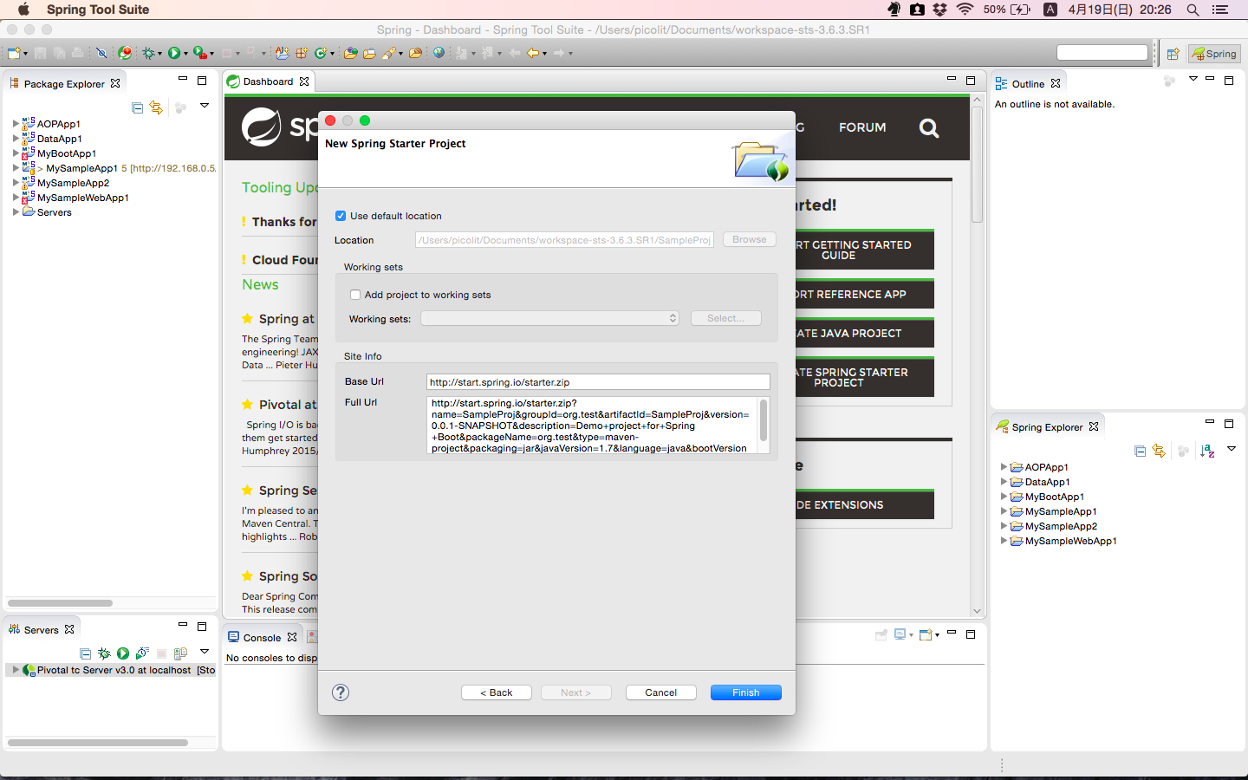Go back with the < Back button

(x=496, y=692)
